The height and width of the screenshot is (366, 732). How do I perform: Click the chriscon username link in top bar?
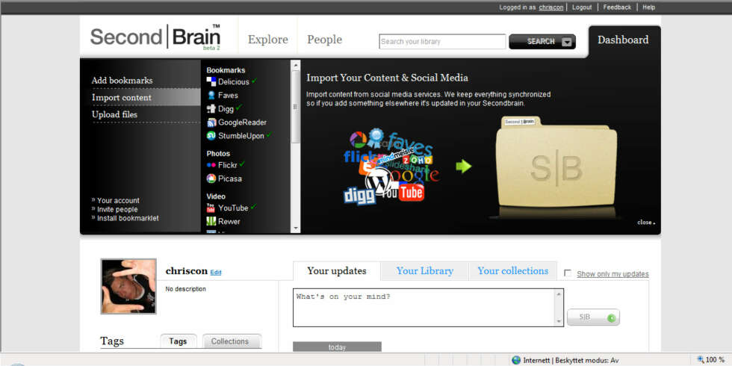(551, 7)
